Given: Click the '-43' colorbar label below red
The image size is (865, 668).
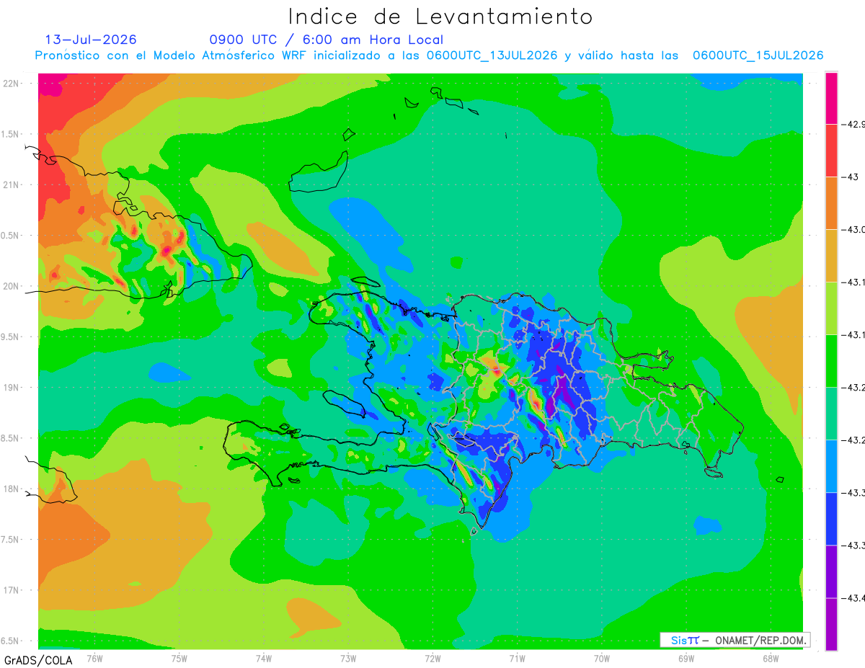Looking at the screenshot, I should 851,177.
